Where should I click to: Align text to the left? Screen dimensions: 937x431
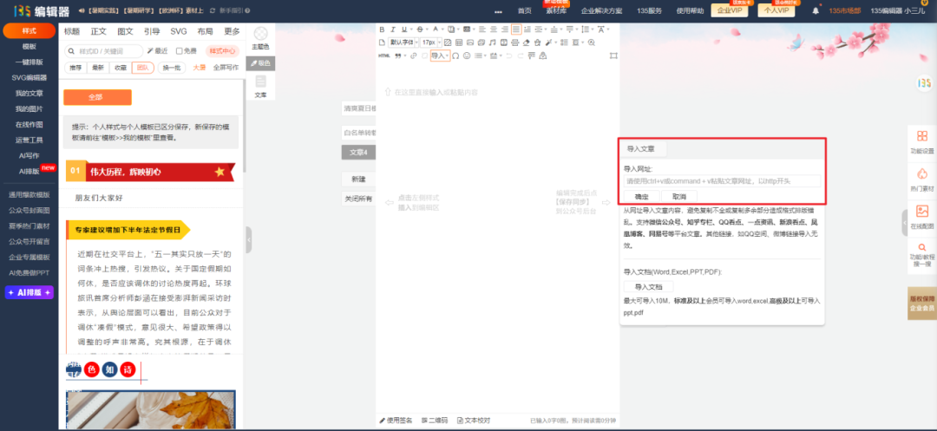(482, 29)
